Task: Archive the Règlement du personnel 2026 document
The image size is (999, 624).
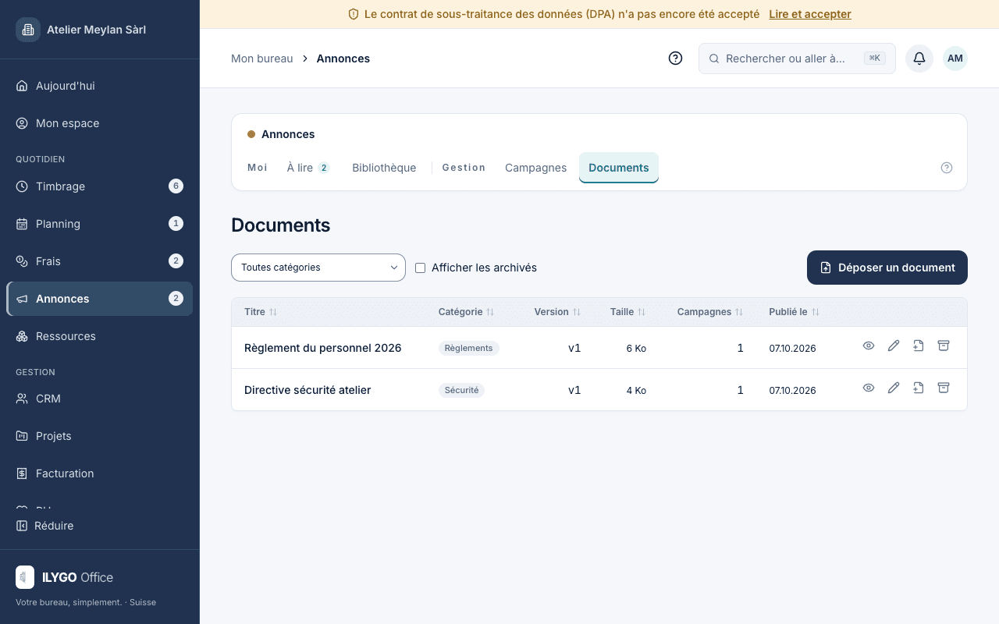Action: pos(944,346)
